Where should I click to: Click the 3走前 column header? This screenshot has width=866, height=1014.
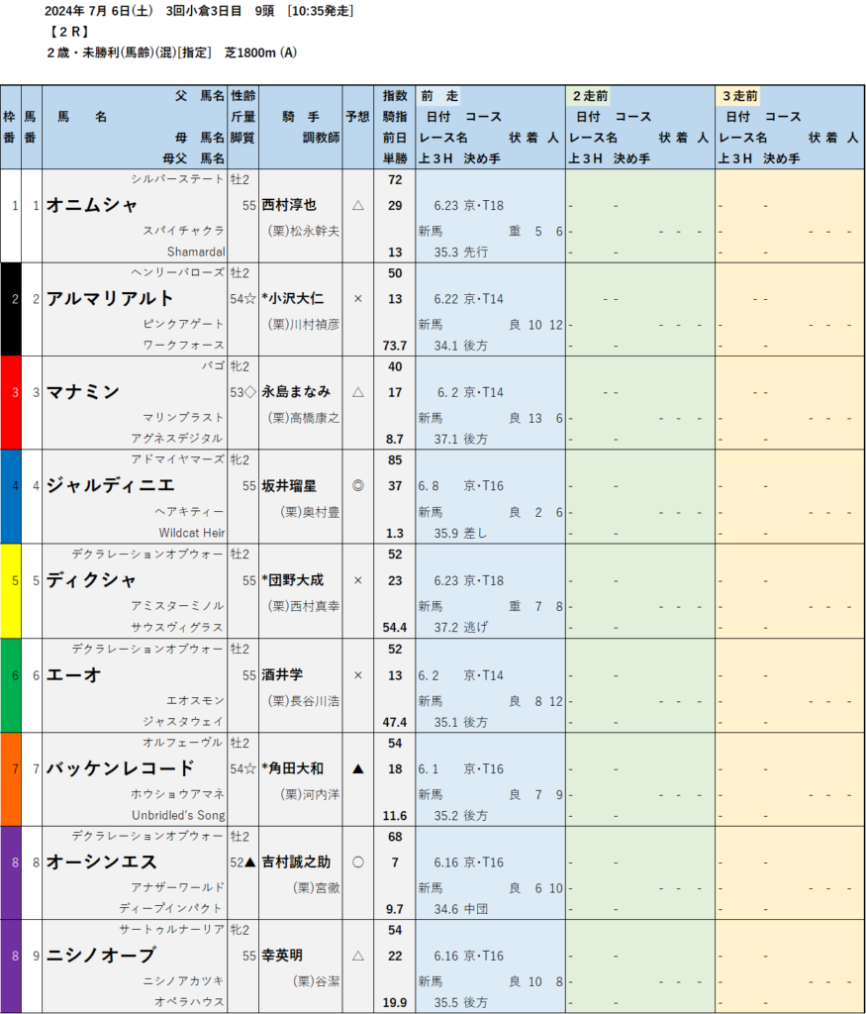tap(739, 96)
